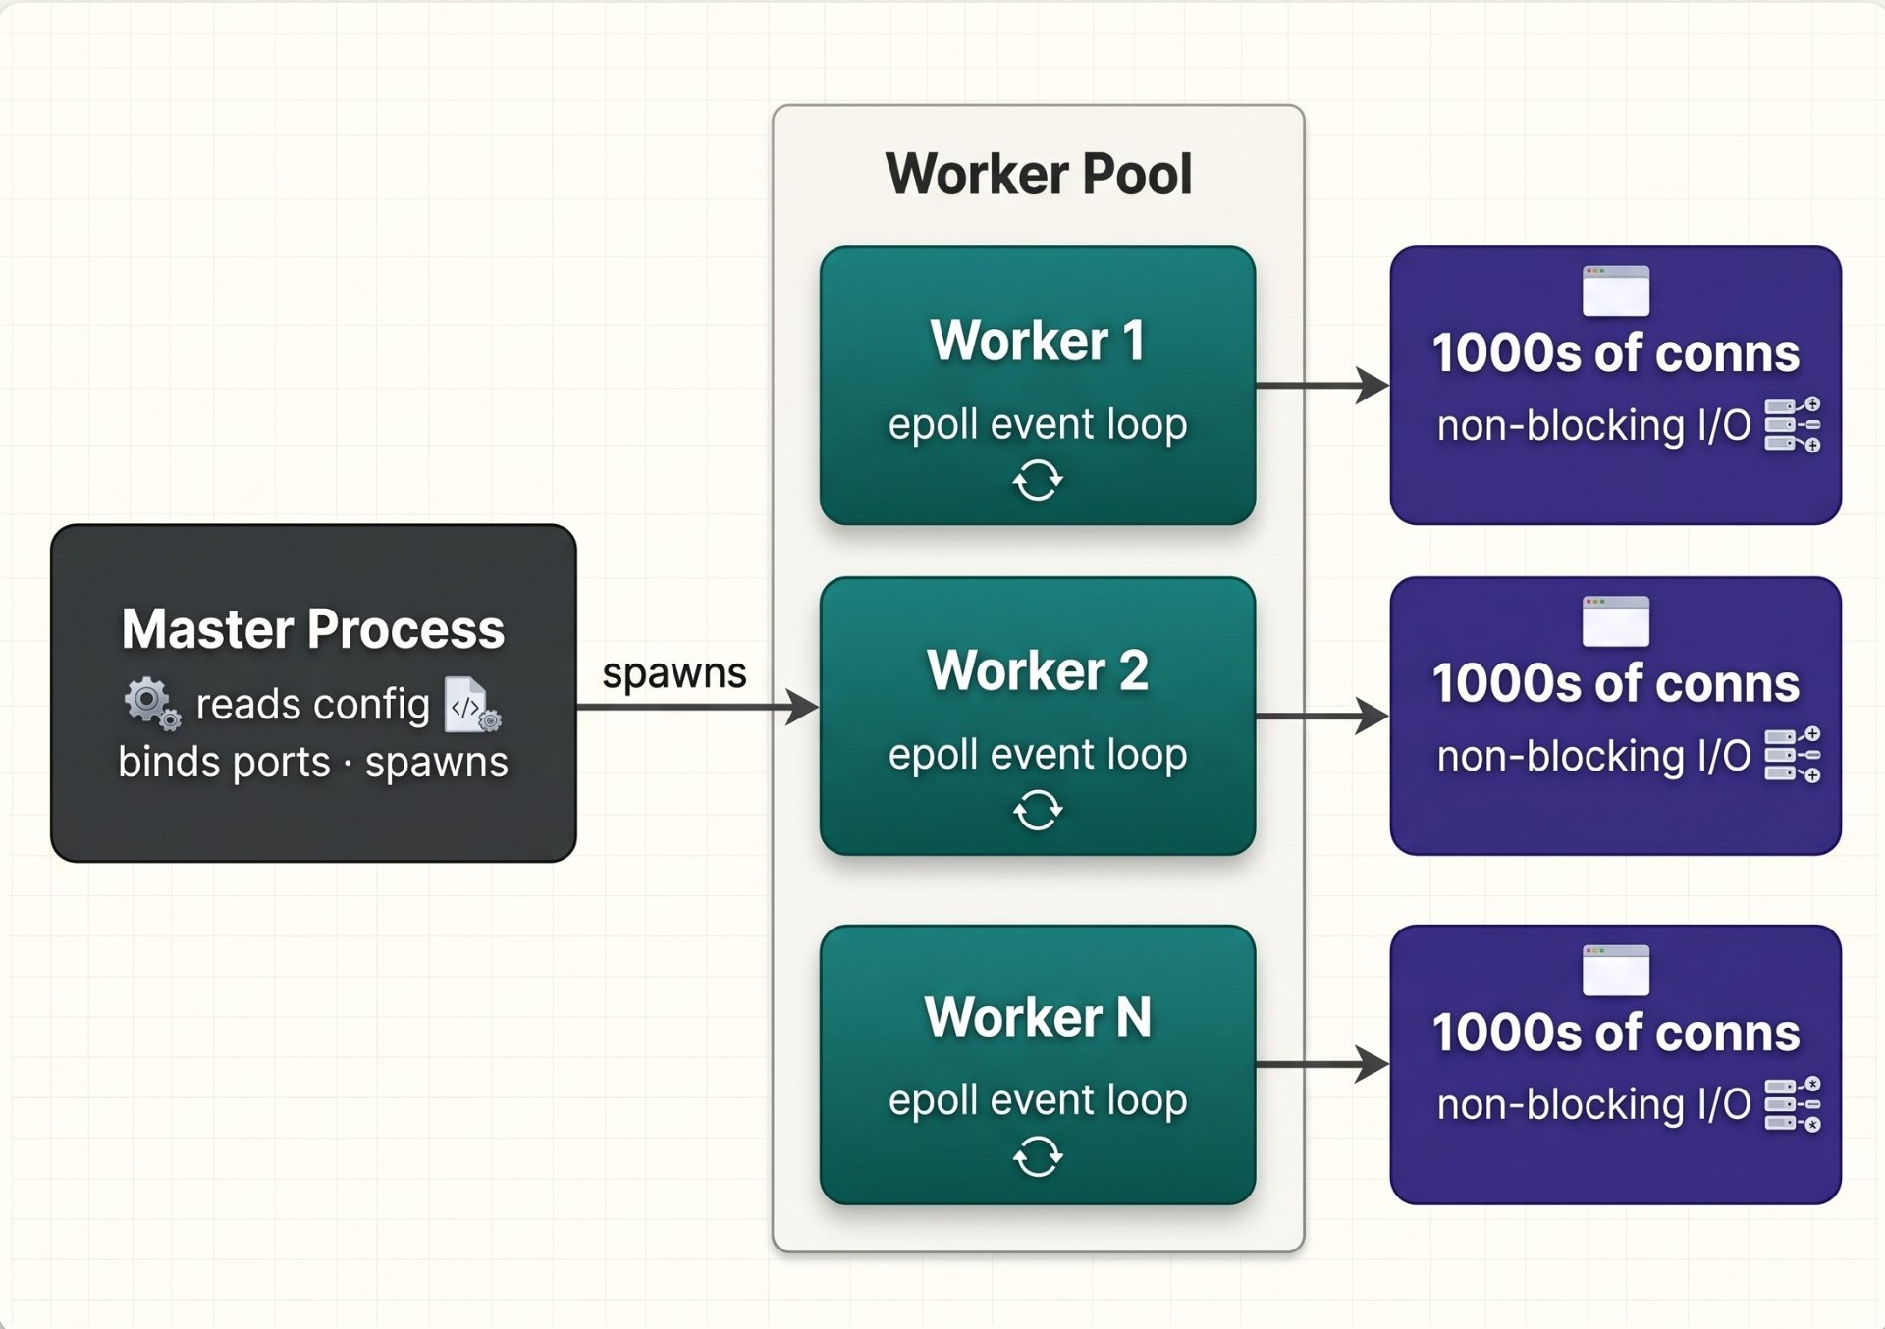Click '1000s of conns' beside Worker 2

(1616, 684)
